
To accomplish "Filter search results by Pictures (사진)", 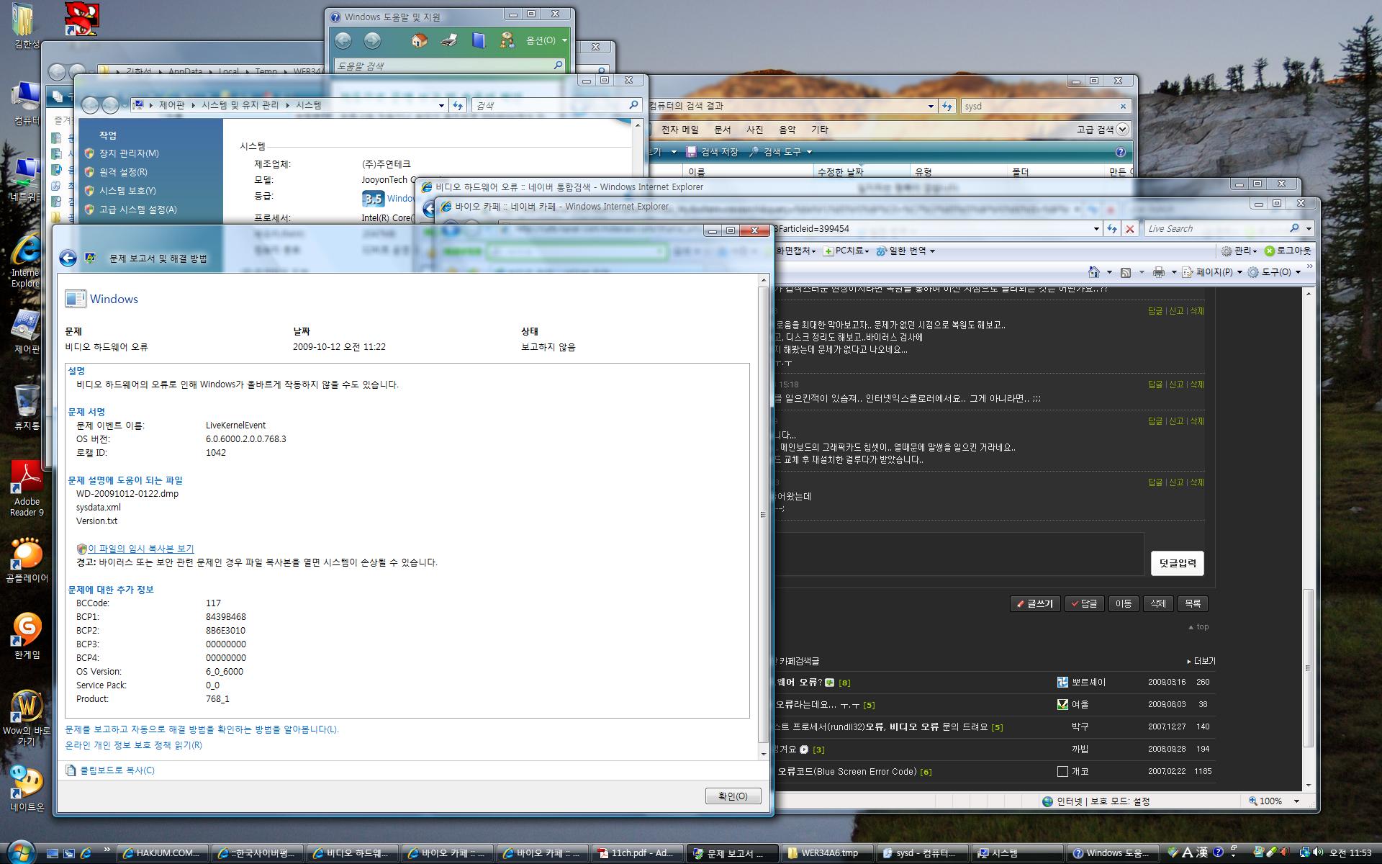I will pos(754,130).
